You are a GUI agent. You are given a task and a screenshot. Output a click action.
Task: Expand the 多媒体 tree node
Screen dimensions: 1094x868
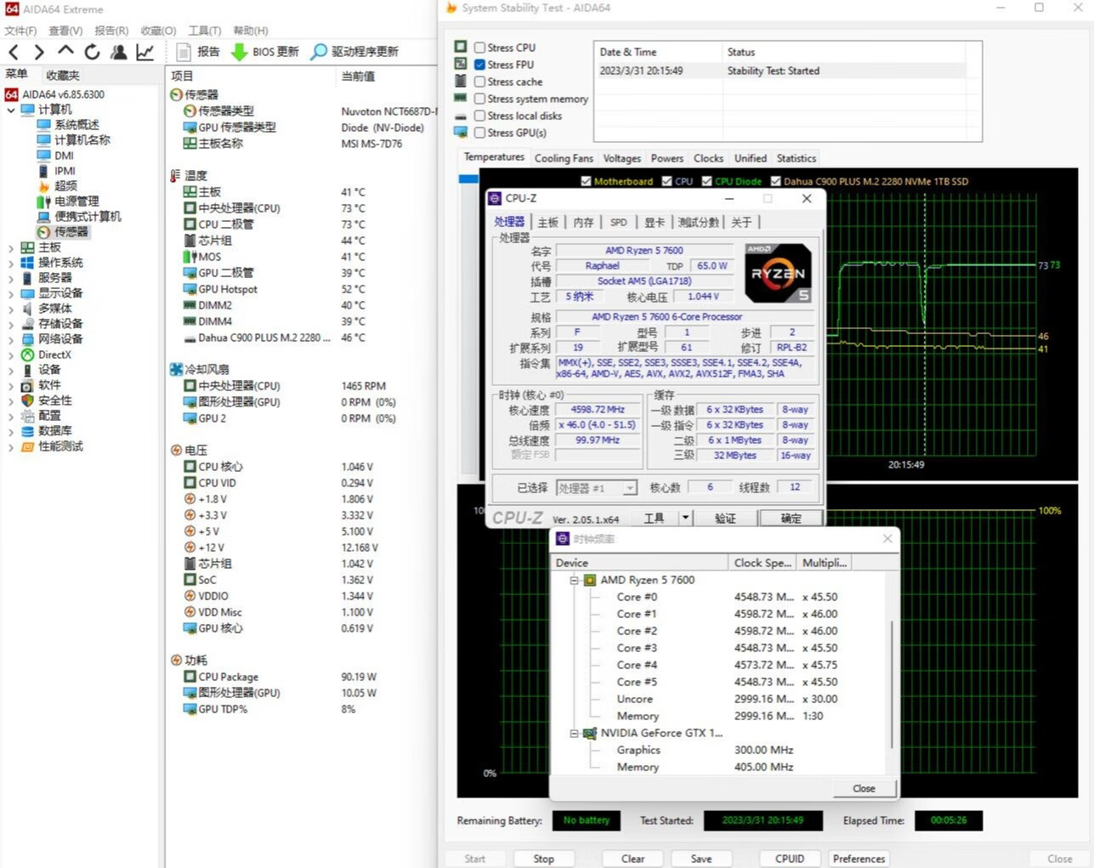point(11,309)
